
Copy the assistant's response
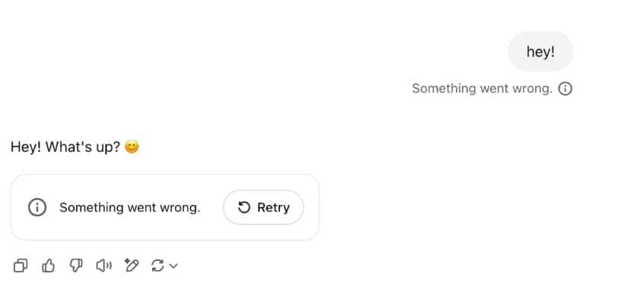pos(21,266)
